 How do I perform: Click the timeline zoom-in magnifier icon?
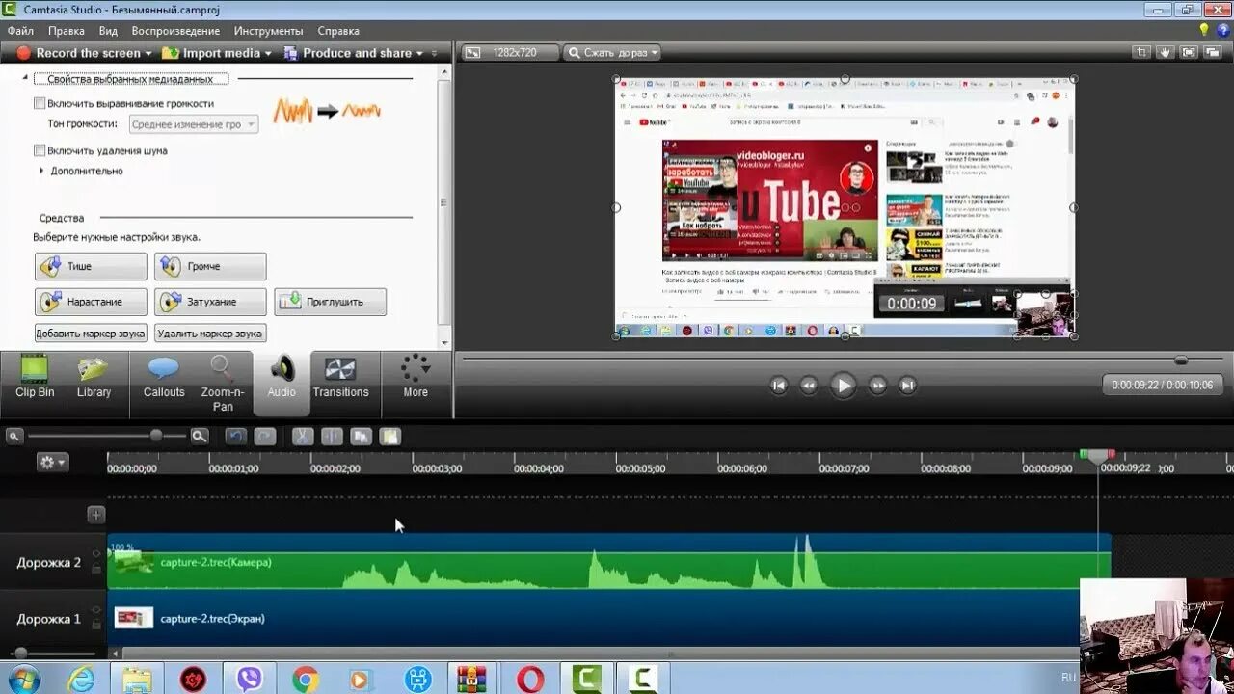pyautogui.click(x=199, y=437)
